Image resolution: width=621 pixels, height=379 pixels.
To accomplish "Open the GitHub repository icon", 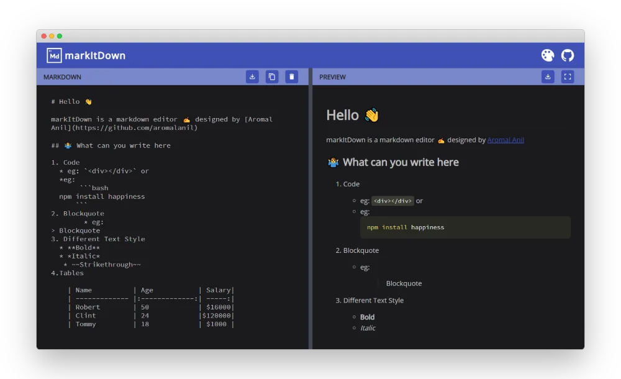I will pyautogui.click(x=568, y=55).
